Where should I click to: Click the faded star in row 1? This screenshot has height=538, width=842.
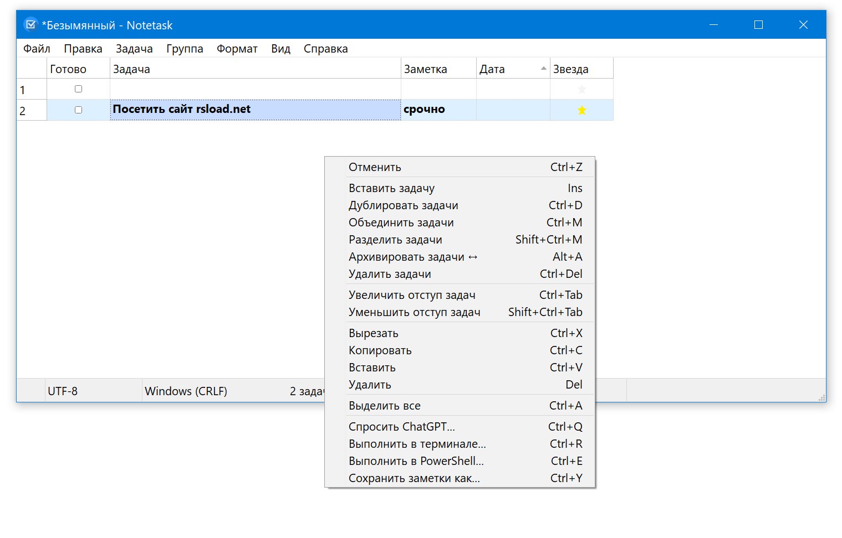(x=581, y=89)
